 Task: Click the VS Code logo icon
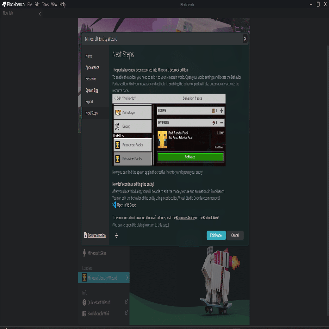pos(114,205)
